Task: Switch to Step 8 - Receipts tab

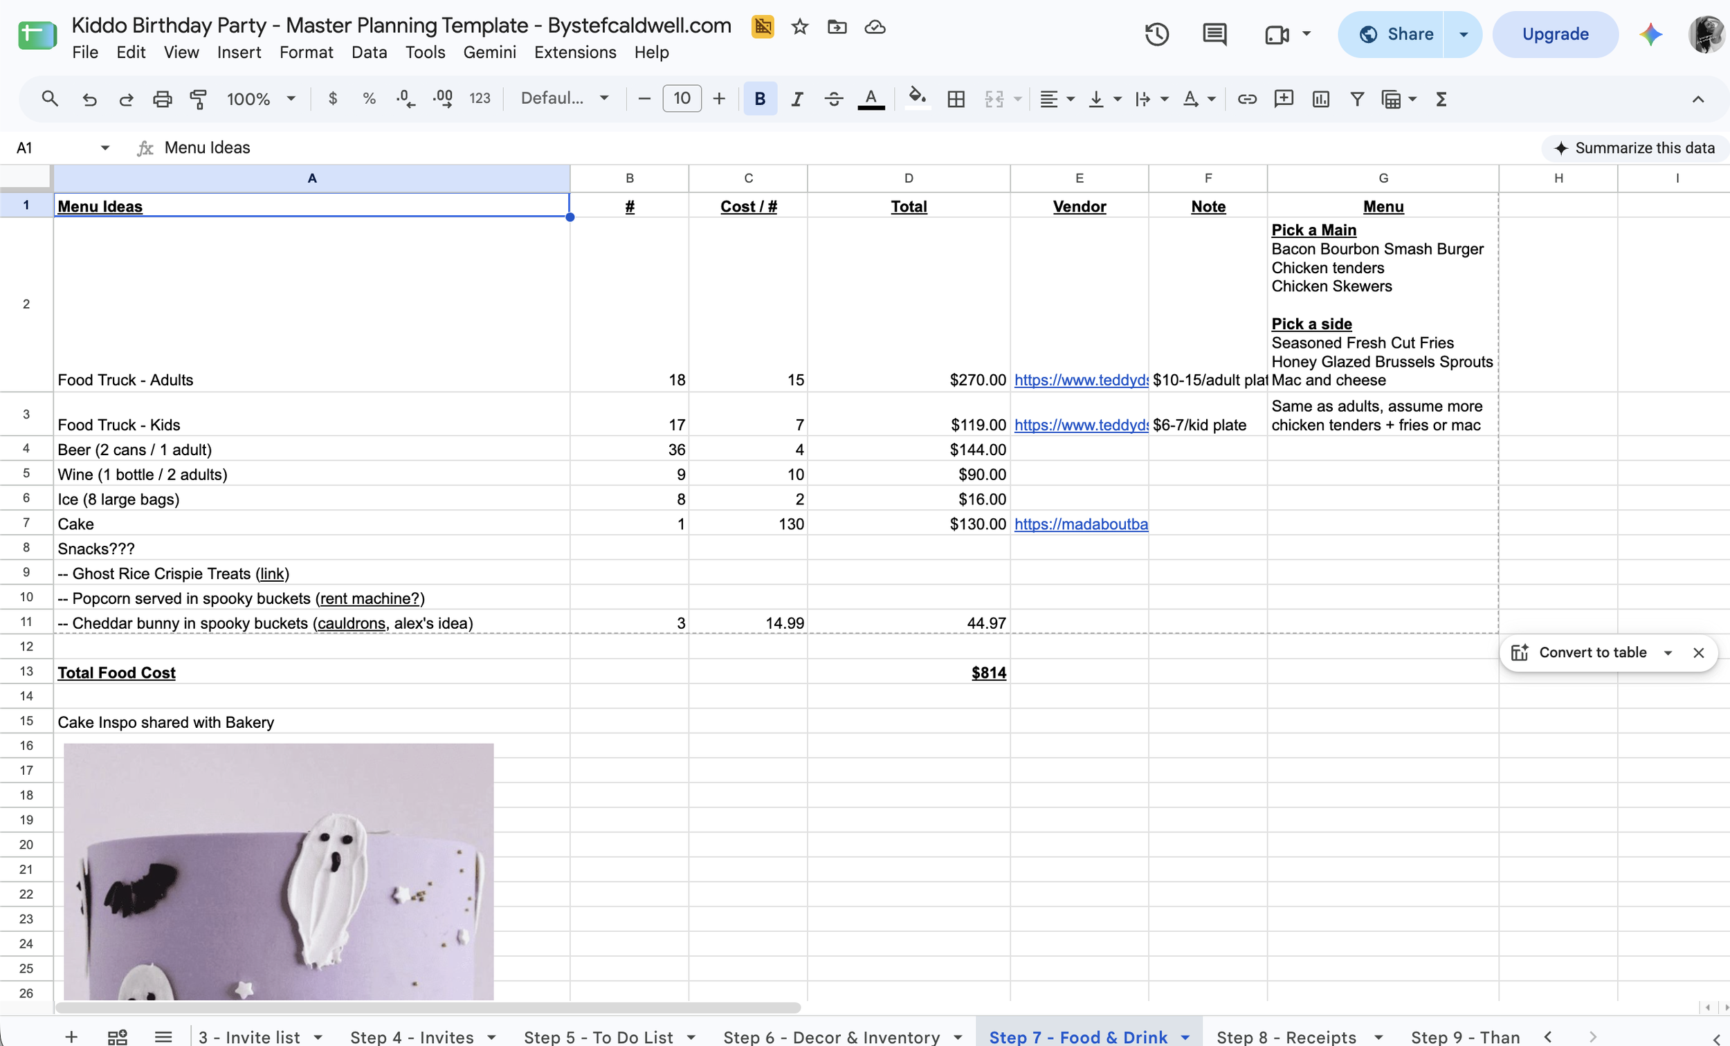Action: (x=1286, y=1037)
